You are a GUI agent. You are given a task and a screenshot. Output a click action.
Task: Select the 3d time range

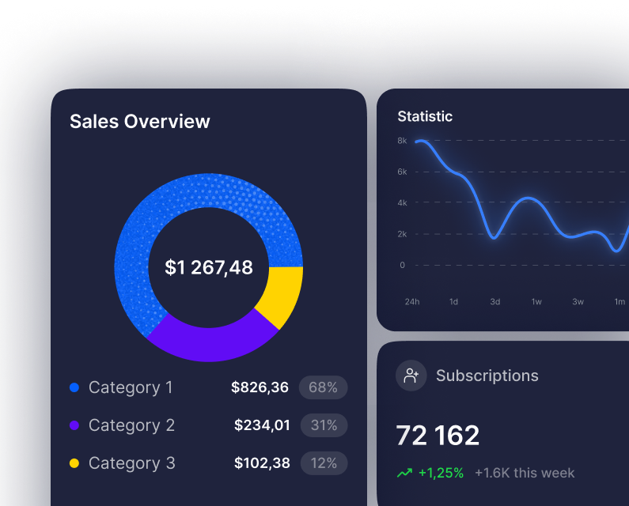pos(495,301)
